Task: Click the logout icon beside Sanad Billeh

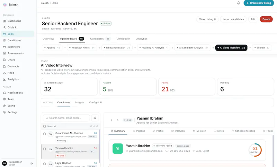Action: point(32,164)
